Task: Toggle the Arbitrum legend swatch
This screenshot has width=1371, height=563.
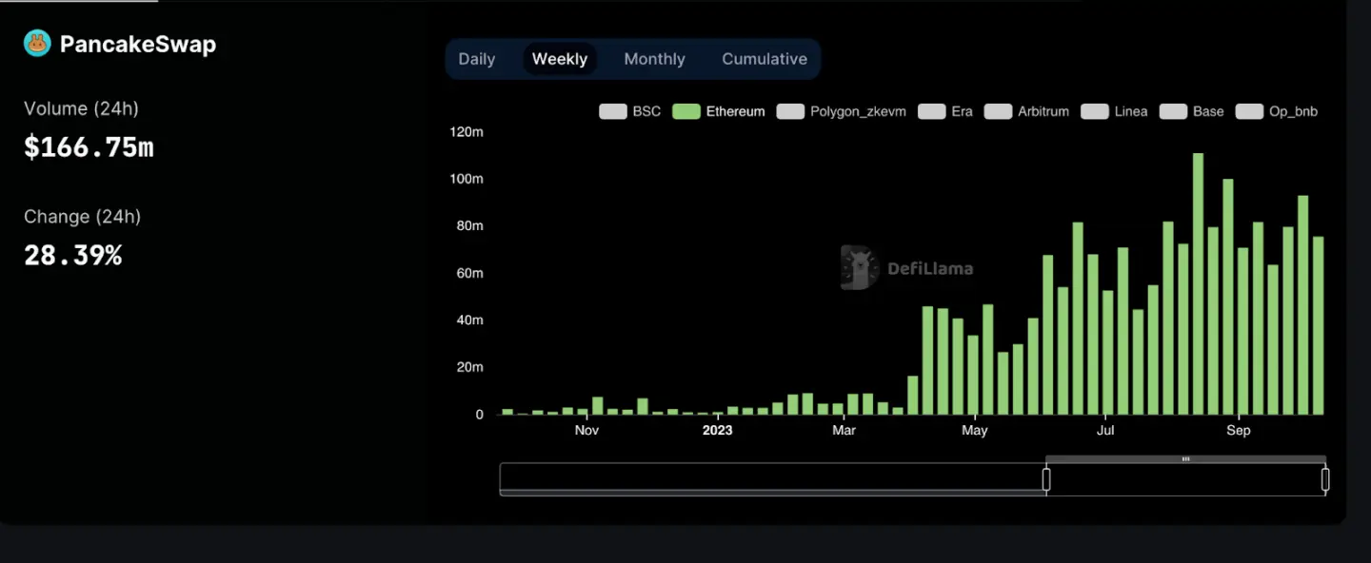Action: 998,111
